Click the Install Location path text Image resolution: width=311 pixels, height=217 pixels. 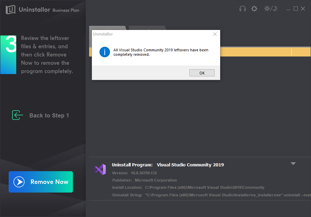(x=205, y=187)
